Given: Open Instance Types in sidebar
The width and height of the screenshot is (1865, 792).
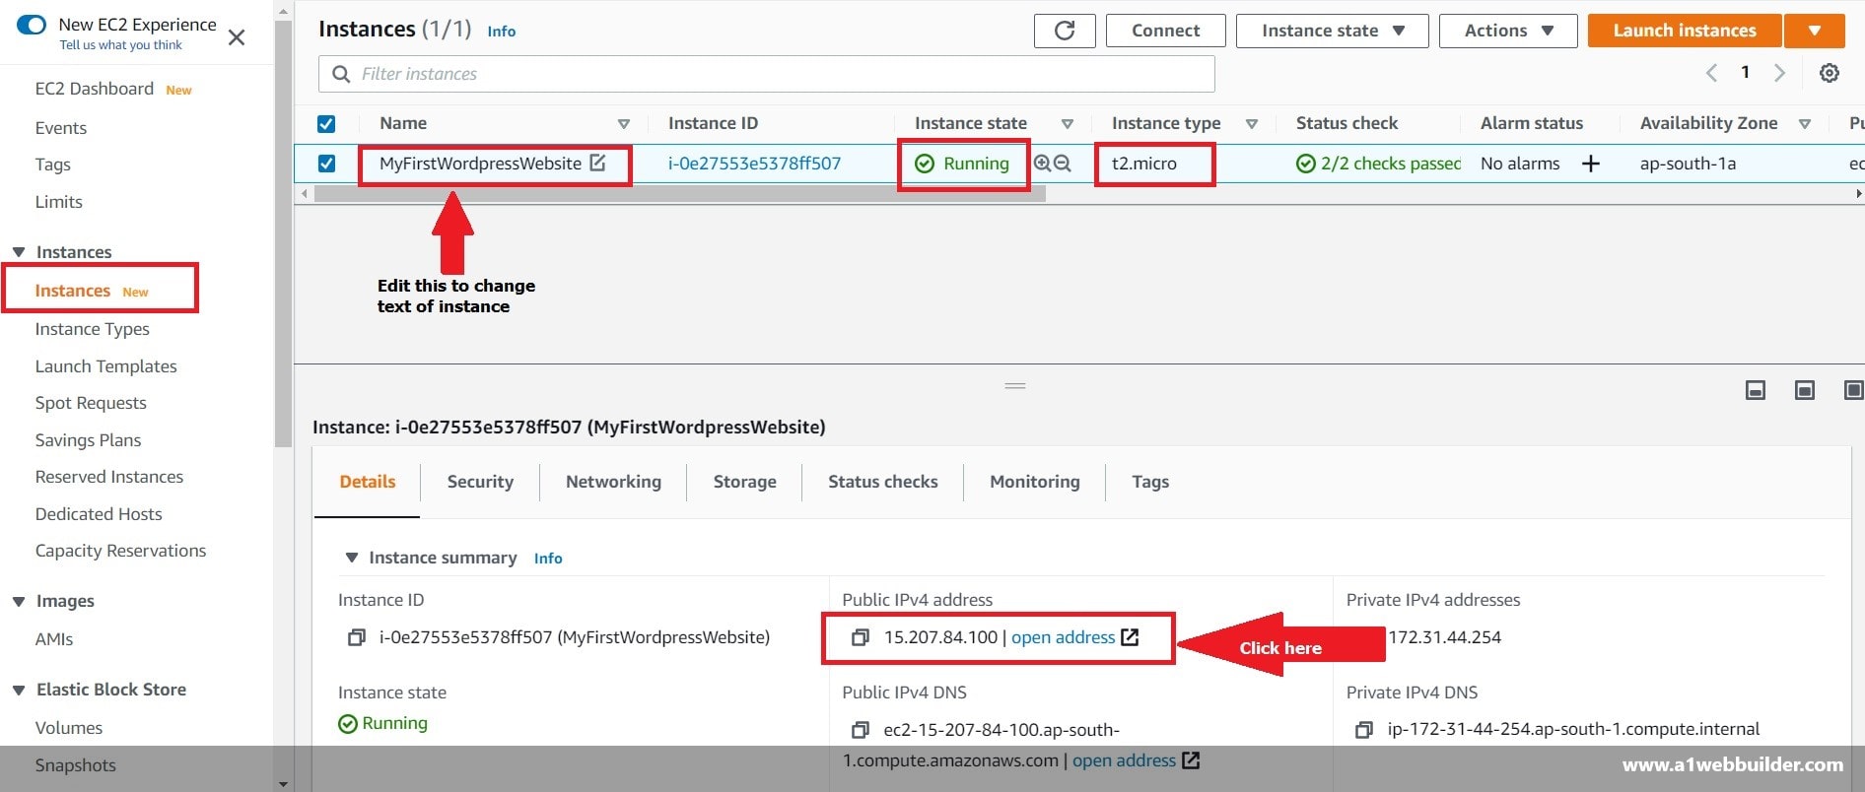Looking at the screenshot, I should click(93, 329).
